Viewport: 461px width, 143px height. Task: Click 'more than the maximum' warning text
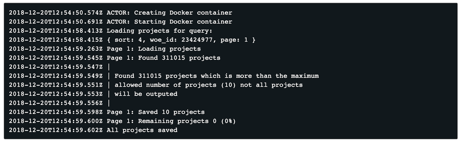click(x=277, y=76)
